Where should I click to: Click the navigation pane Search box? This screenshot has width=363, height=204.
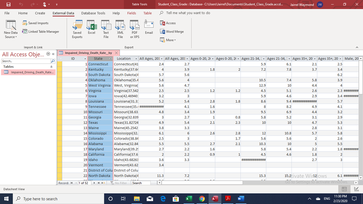(x=26, y=61)
